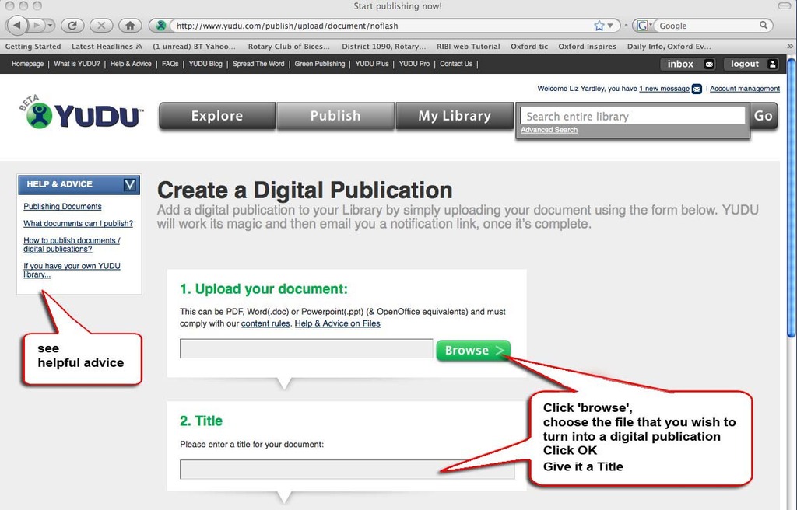Click the upload file path field
Screen dimensions: 797x510
(306, 349)
